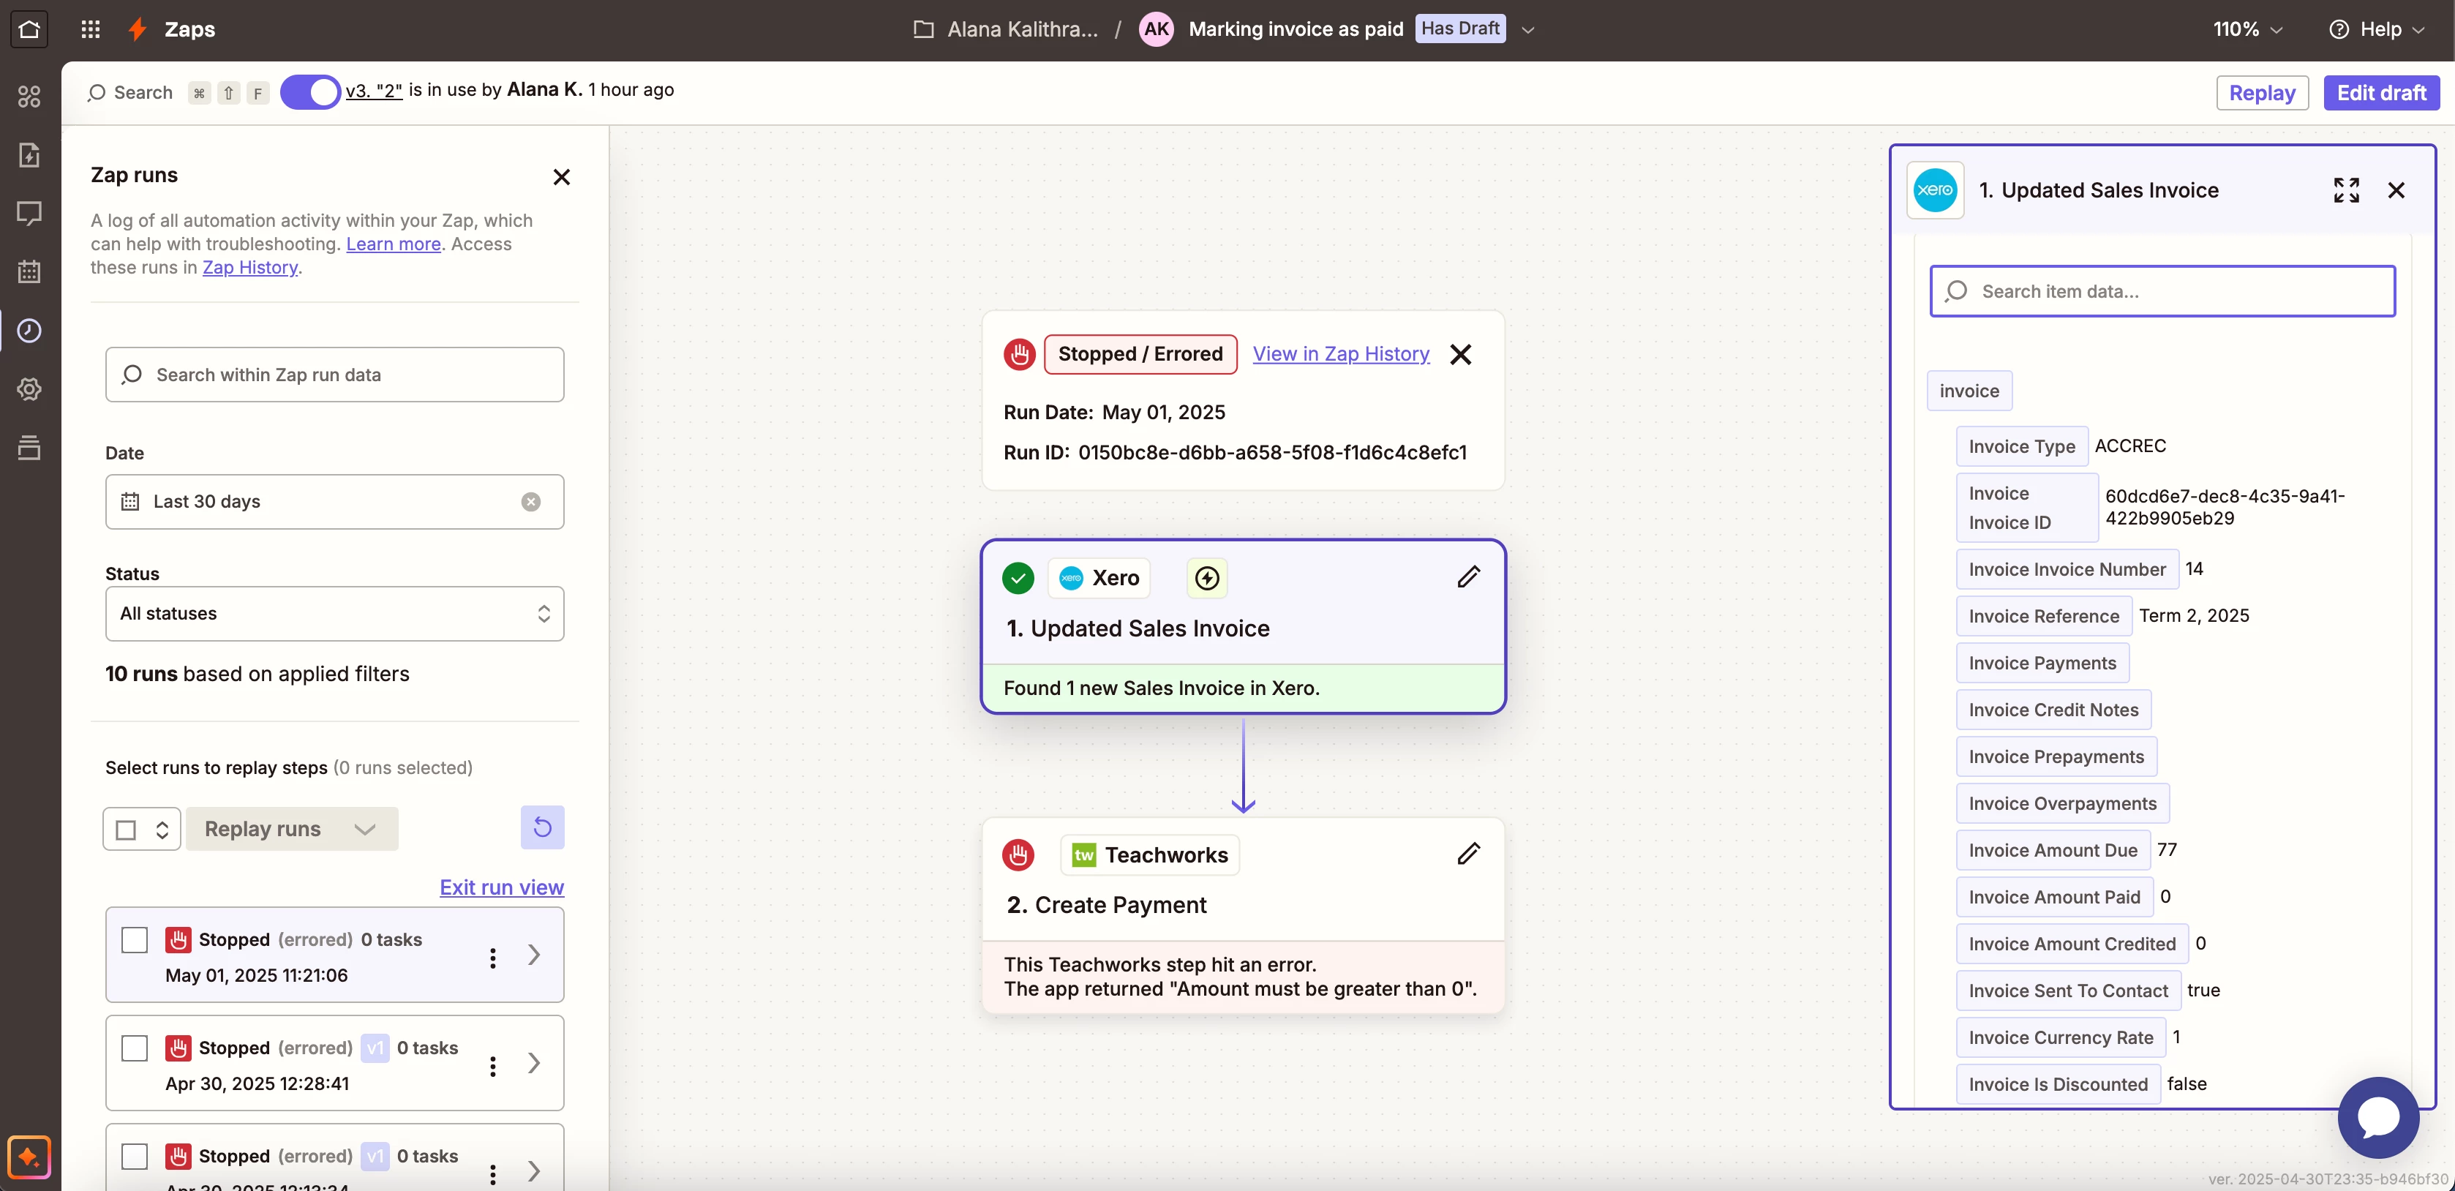Open View in Zap History link

click(x=1340, y=353)
